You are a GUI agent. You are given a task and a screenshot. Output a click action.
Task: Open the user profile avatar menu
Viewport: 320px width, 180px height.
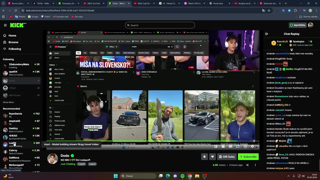311,25
